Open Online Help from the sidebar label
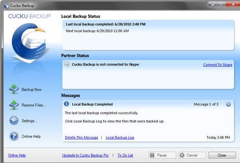Screen dimensions: 240x163 pos(31,137)
